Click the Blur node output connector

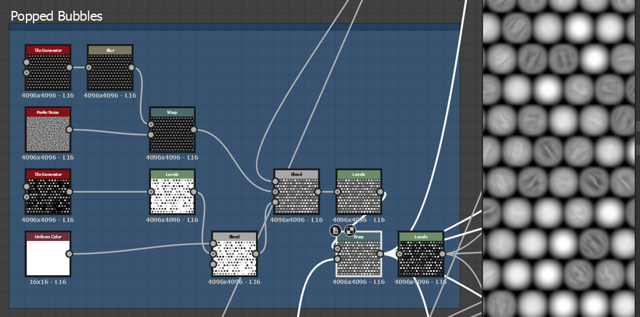click(131, 67)
